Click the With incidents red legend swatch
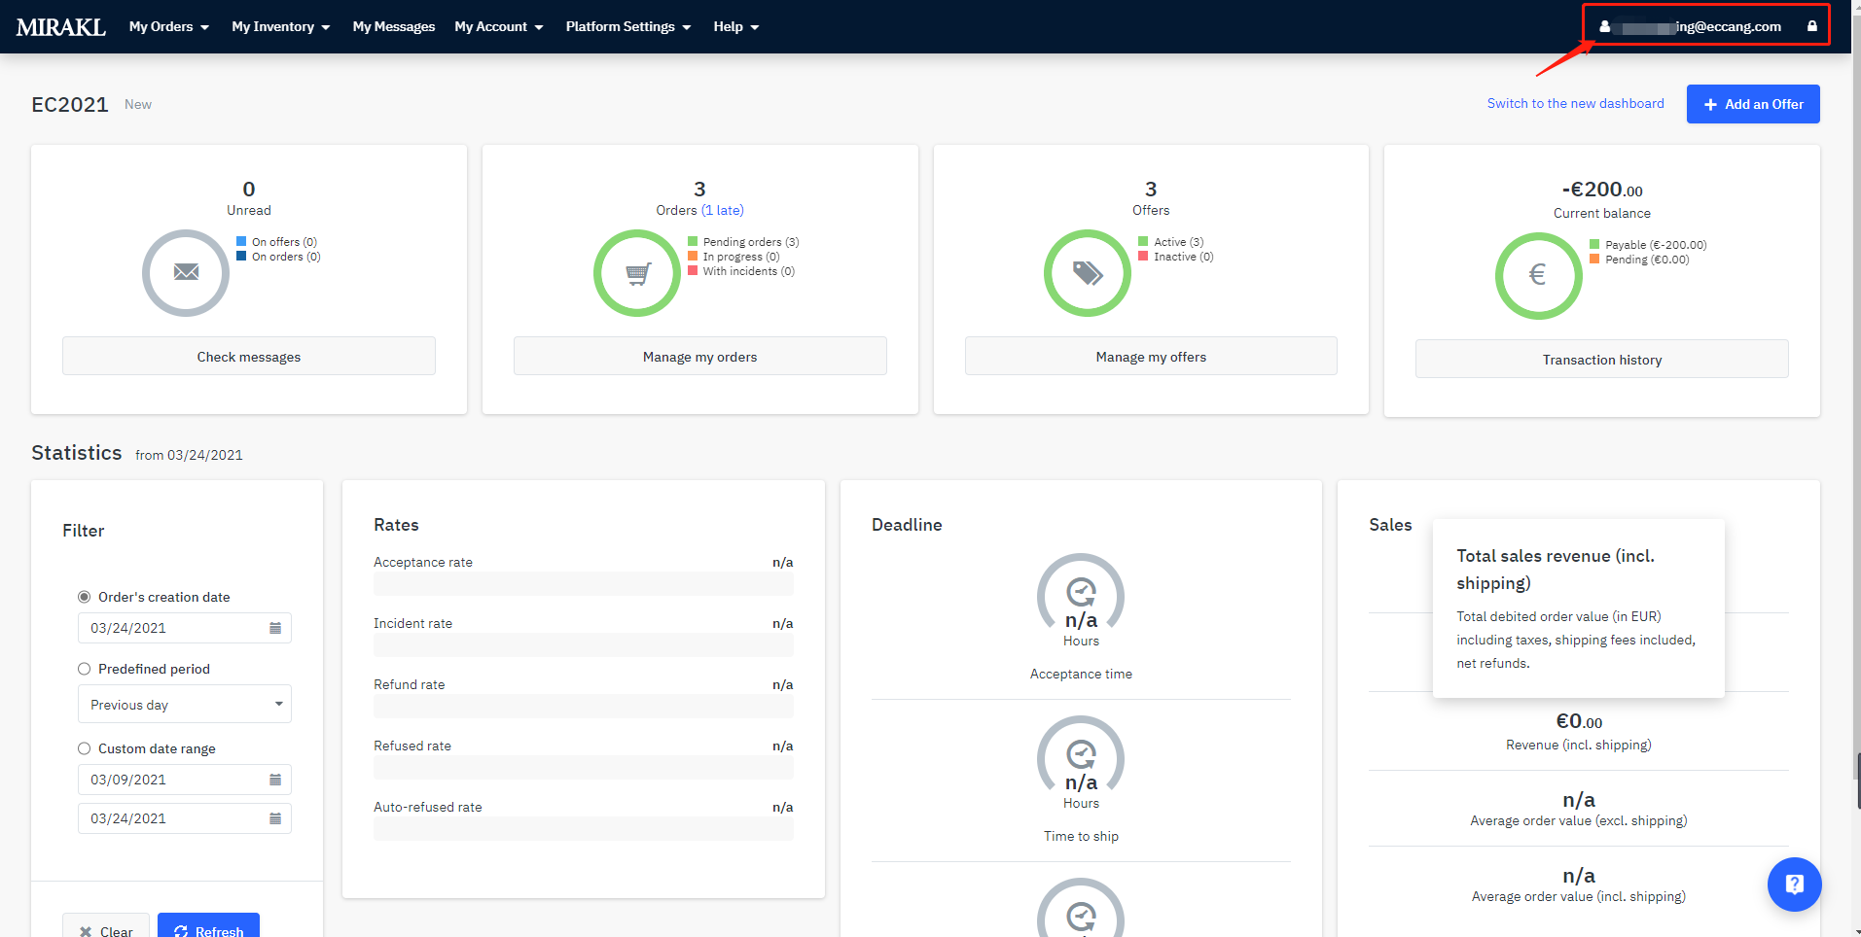 pos(693,270)
